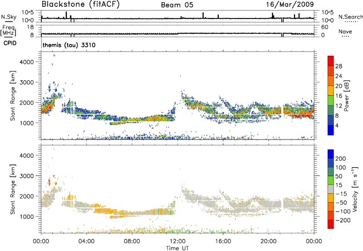Click the 'themis (tau) 3310' text
The width and height of the screenshot is (363, 251).
(x=69, y=45)
